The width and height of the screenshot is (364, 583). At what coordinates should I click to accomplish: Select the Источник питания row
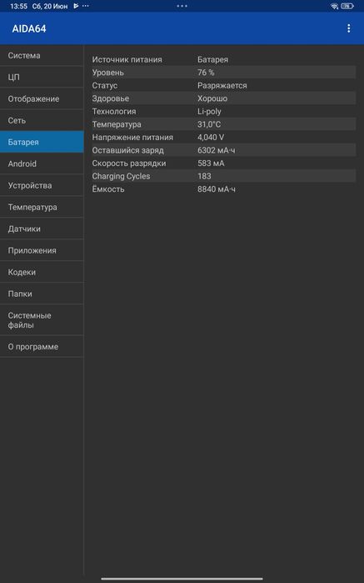pyautogui.click(x=223, y=59)
